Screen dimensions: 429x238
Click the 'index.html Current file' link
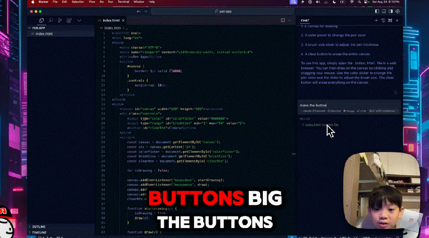322,125
